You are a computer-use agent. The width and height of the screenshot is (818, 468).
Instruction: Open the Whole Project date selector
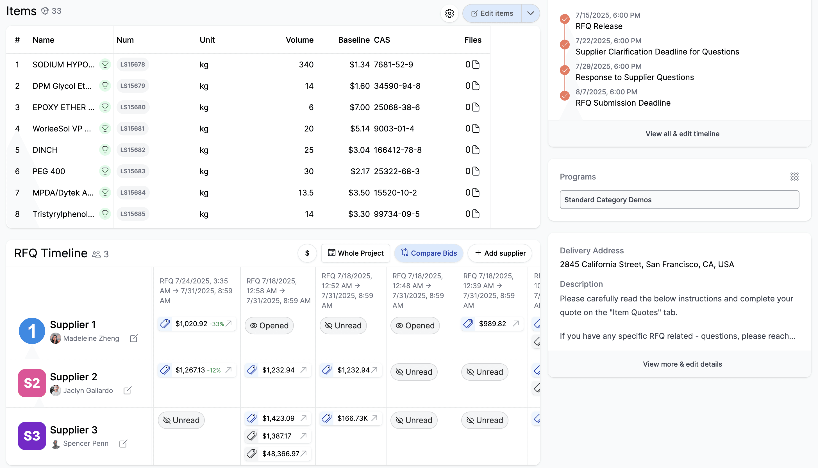click(x=355, y=253)
